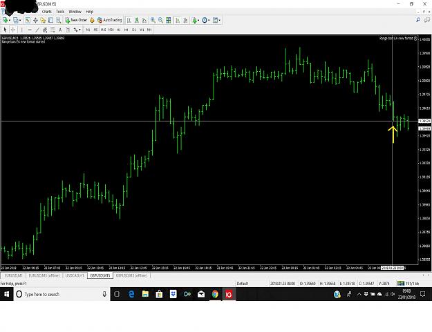Launch MetaEditor from the toolbar
The width and height of the screenshot is (432, 332).
(92, 20)
